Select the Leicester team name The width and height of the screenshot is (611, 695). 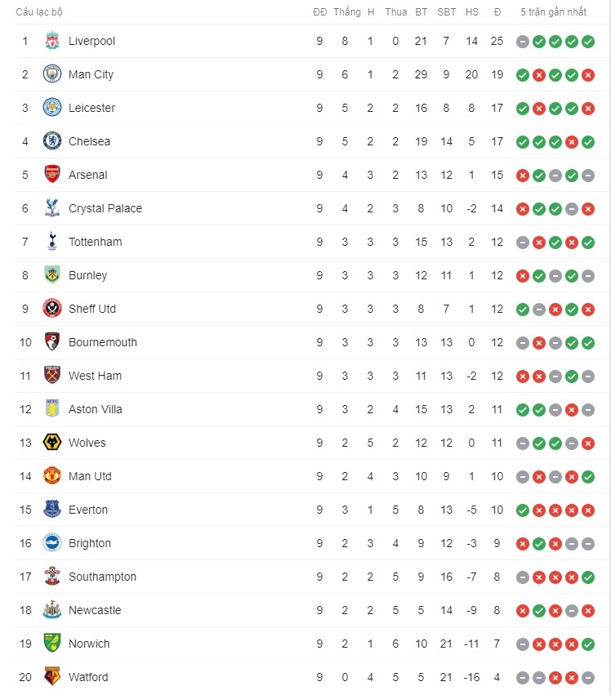[91, 108]
